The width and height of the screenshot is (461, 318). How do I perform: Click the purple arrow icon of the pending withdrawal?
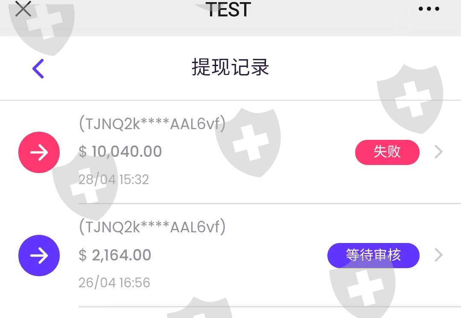click(39, 255)
